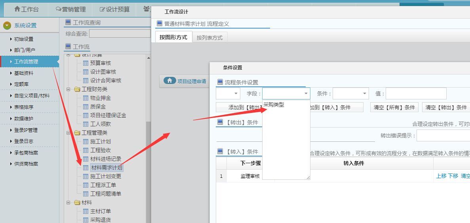The image size is (470, 223).
Task: Select the 预算审核 tree item
Action: point(101,63)
